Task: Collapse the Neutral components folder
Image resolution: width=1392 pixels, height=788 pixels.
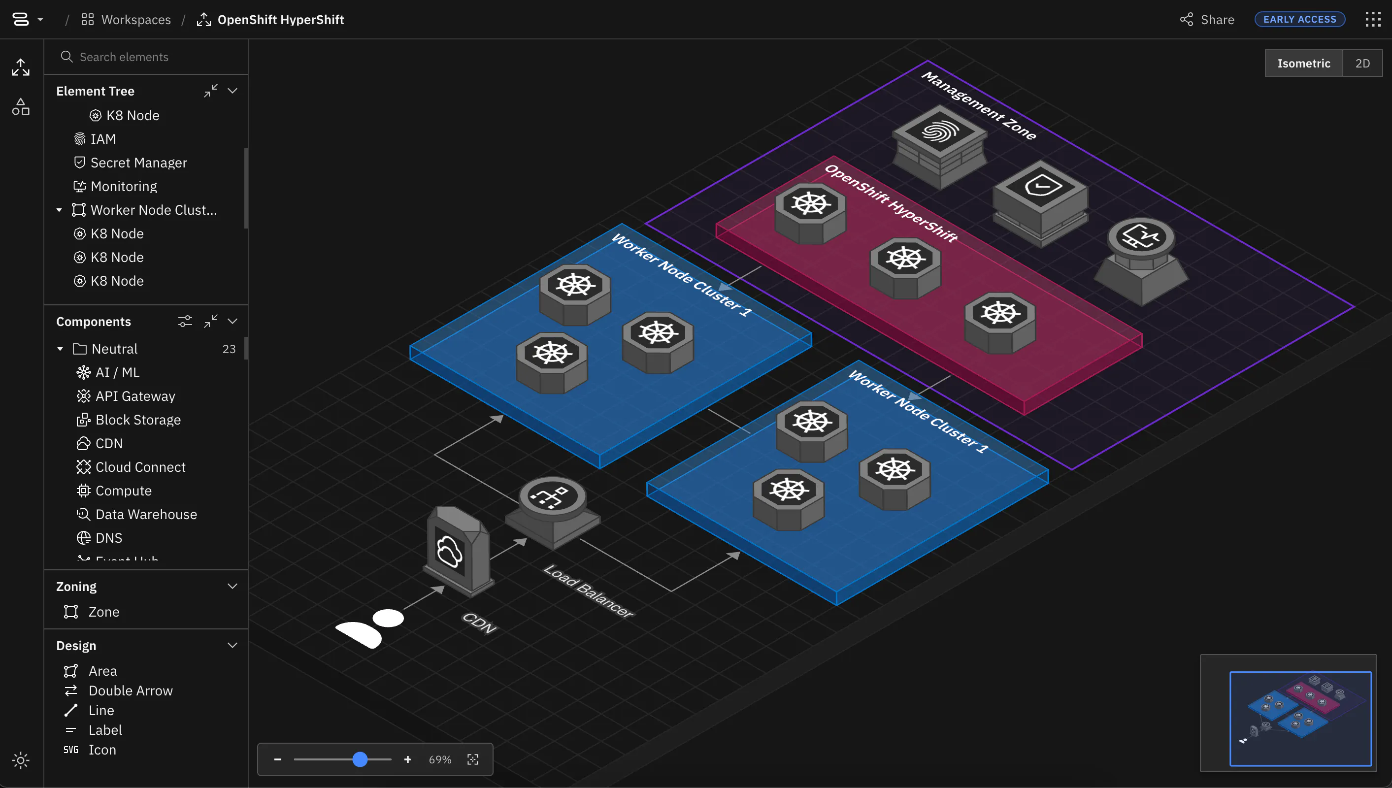Action: 60,349
